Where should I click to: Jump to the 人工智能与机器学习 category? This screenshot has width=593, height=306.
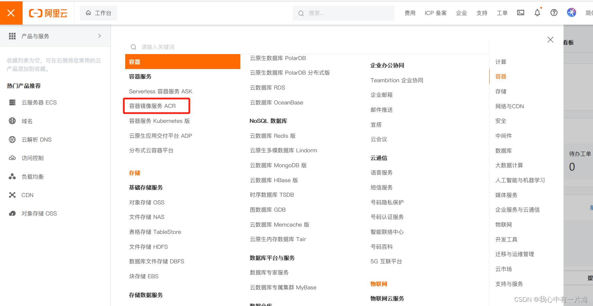pyautogui.click(x=520, y=180)
